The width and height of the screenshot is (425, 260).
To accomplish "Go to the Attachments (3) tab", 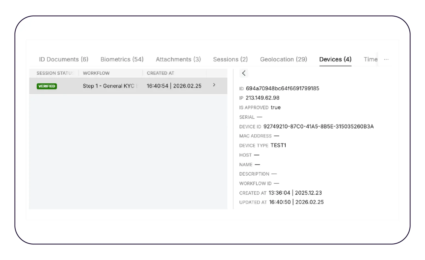I will (x=178, y=59).
